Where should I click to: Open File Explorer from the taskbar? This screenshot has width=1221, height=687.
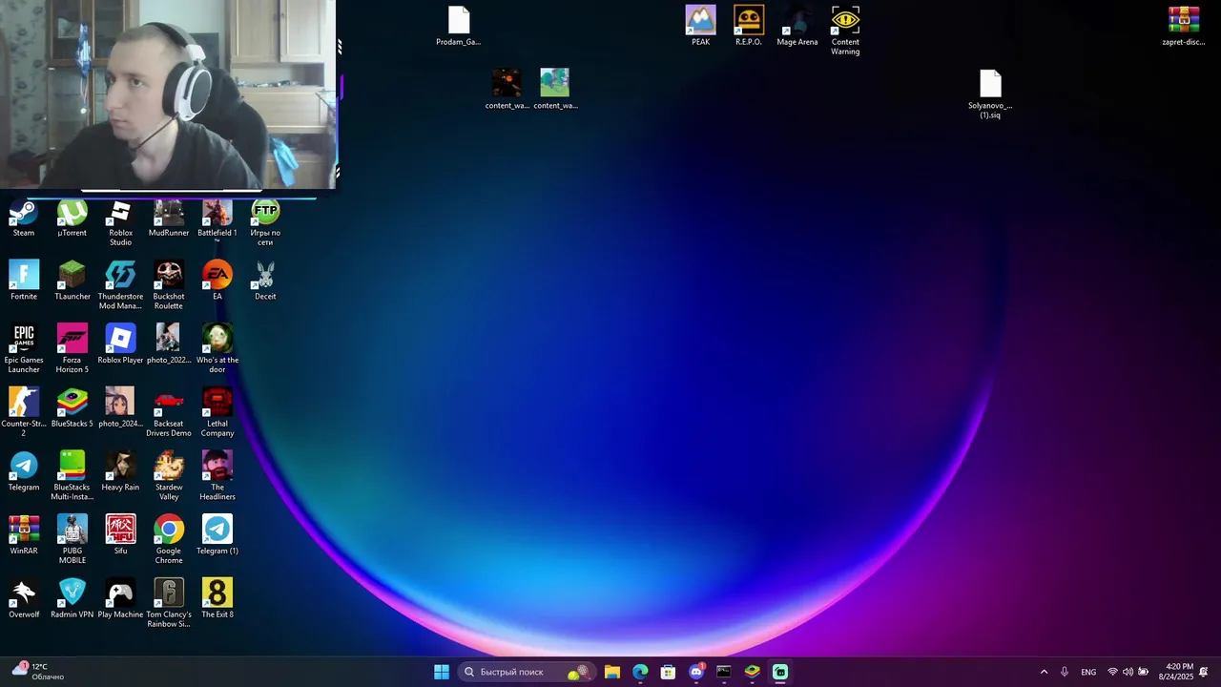(x=612, y=672)
